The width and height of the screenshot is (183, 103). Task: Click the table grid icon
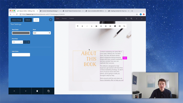coord(96,26)
